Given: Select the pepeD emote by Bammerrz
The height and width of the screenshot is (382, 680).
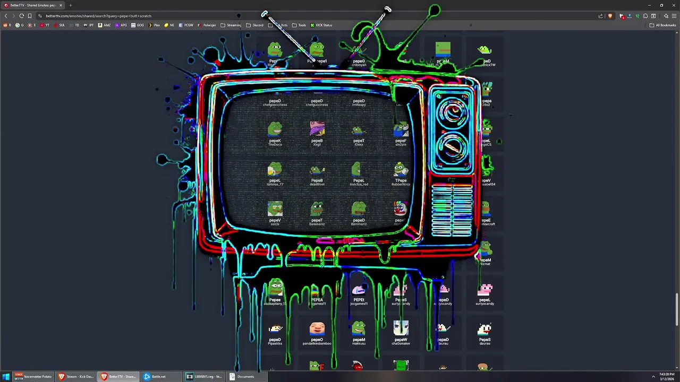Looking at the screenshot, I should pos(359,213).
